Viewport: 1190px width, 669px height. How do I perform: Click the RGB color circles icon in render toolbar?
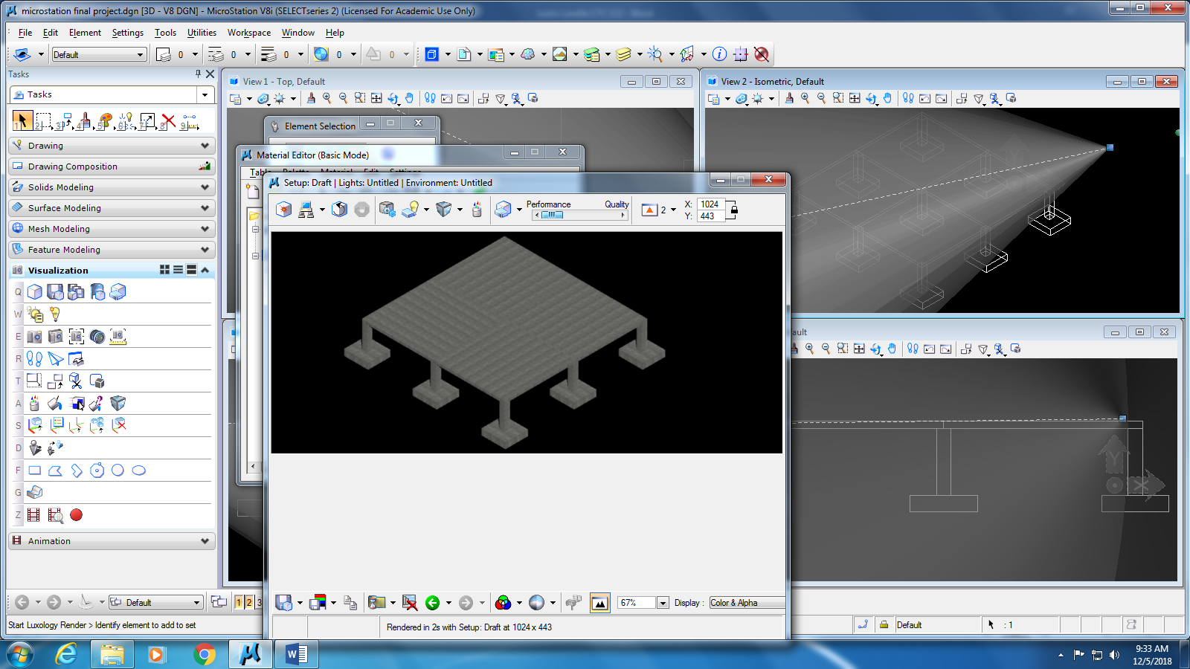pyautogui.click(x=503, y=603)
